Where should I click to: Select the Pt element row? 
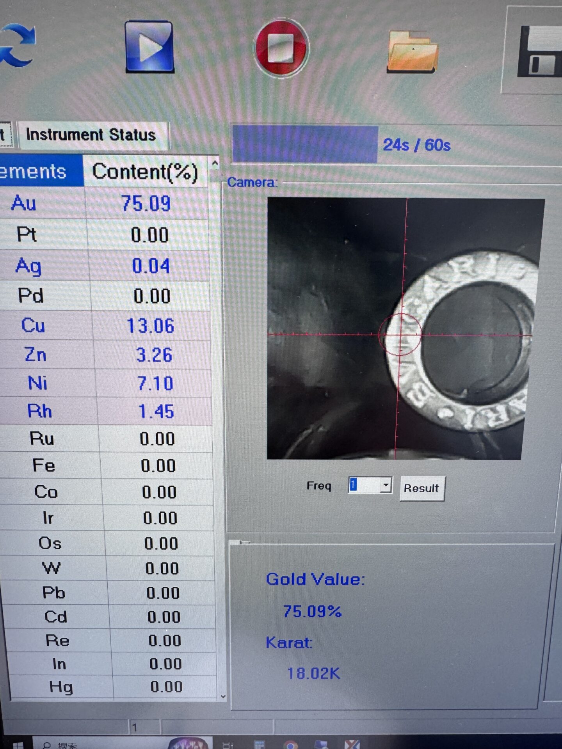105,235
